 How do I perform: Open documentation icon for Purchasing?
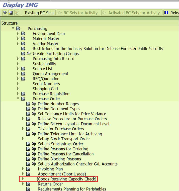click(18, 29)
